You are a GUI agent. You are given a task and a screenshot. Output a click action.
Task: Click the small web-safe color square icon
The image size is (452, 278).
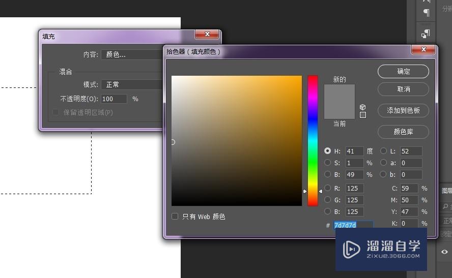coord(363,115)
